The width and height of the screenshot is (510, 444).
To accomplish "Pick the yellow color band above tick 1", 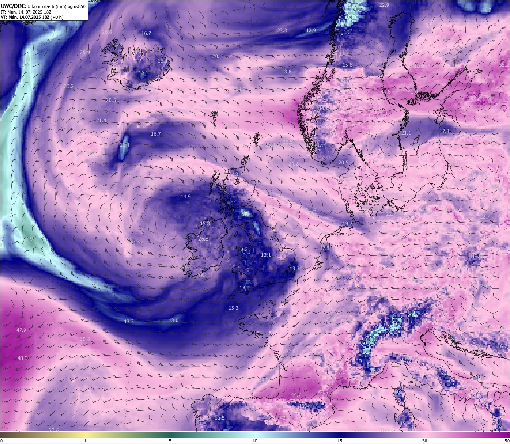I will coord(85,435).
